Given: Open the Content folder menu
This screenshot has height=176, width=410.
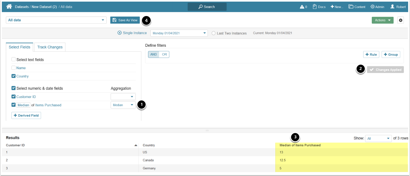Looking at the screenshot, I should [x=357, y=7].
